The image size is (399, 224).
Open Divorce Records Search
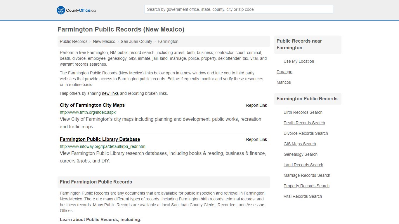[x=306, y=133]
